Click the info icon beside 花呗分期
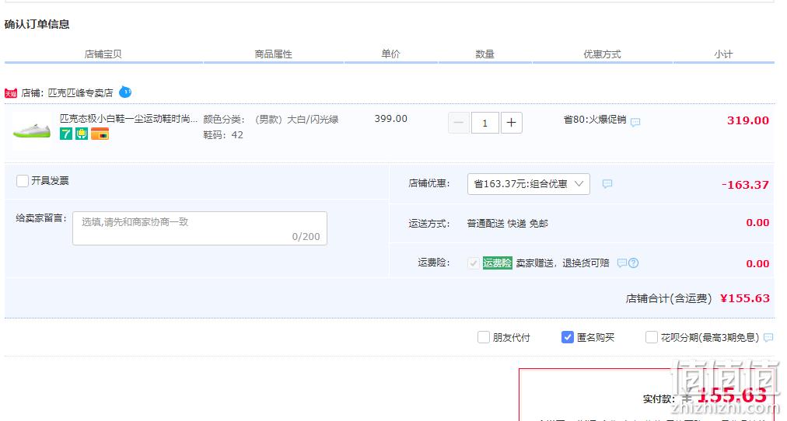This screenshot has height=421, width=787. [x=768, y=338]
